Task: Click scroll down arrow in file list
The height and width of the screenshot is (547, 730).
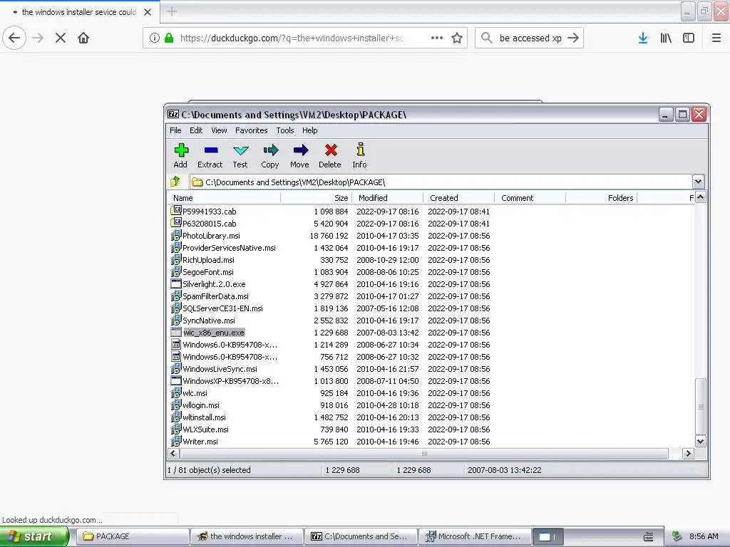Action: click(x=700, y=442)
